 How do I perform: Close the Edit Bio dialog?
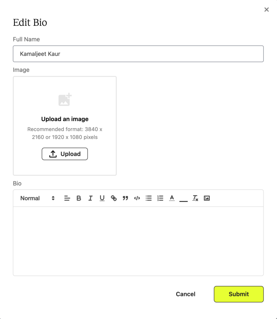266,10
